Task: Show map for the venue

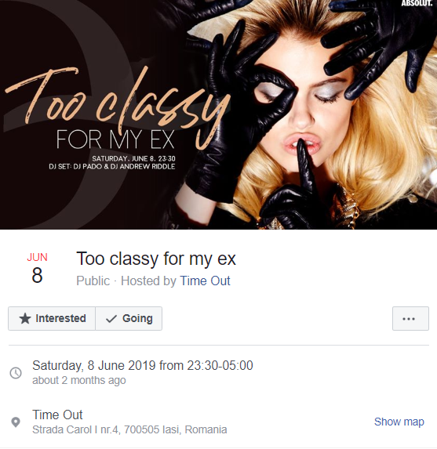Action: point(399,422)
